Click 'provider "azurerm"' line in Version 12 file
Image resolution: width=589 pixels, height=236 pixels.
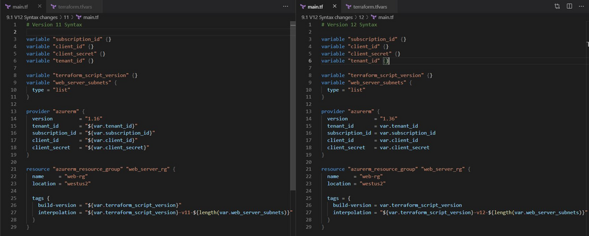pos(351,112)
